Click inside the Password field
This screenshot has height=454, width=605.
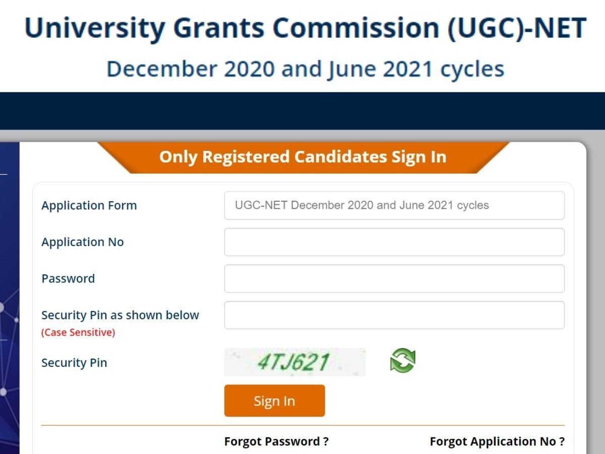(394, 278)
